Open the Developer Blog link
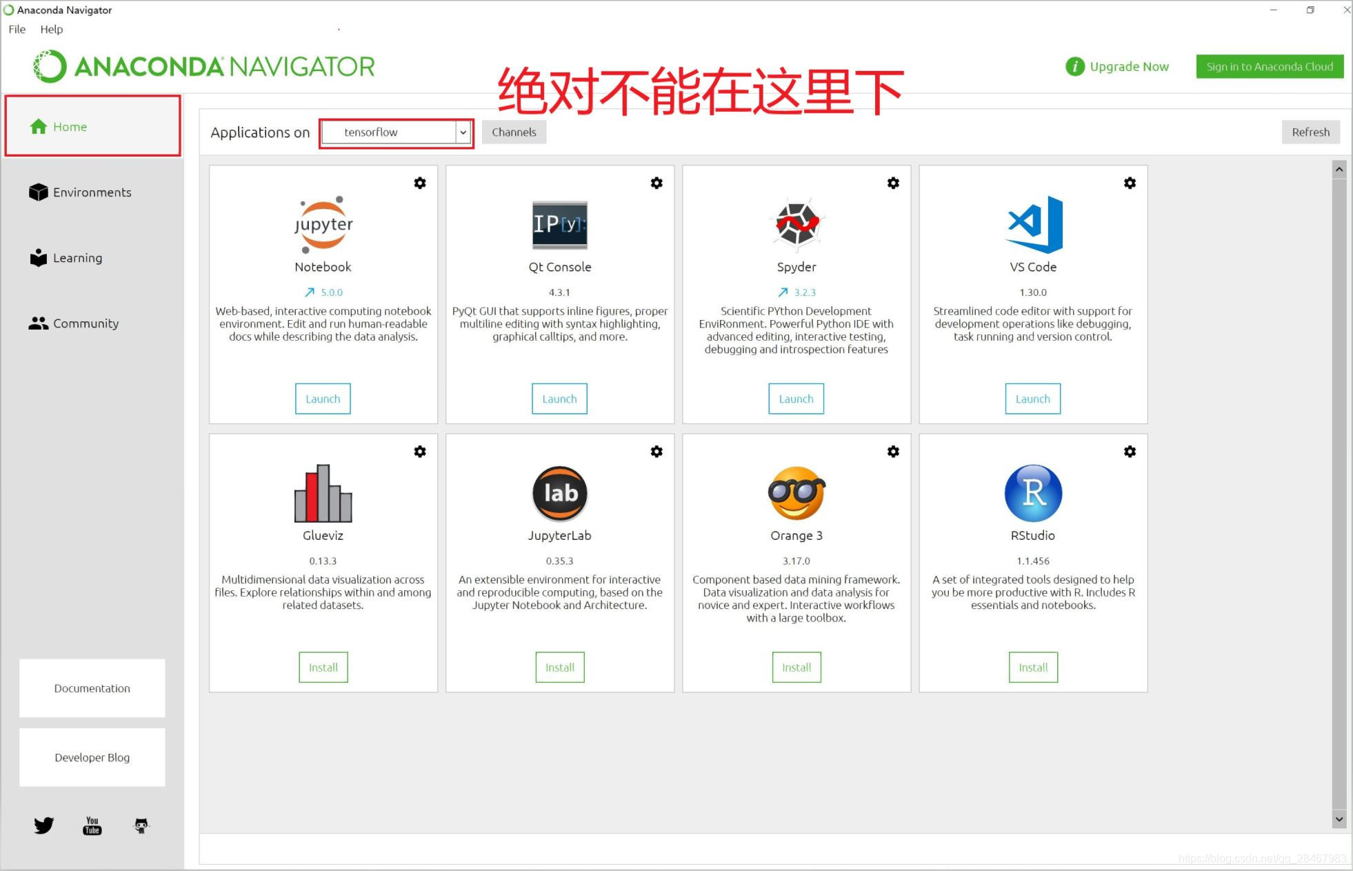Image resolution: width=1353 pixels, height=871 pixels. (x=92, y=757)
